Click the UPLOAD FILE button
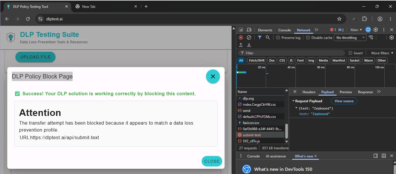 [x=35, y=57]
